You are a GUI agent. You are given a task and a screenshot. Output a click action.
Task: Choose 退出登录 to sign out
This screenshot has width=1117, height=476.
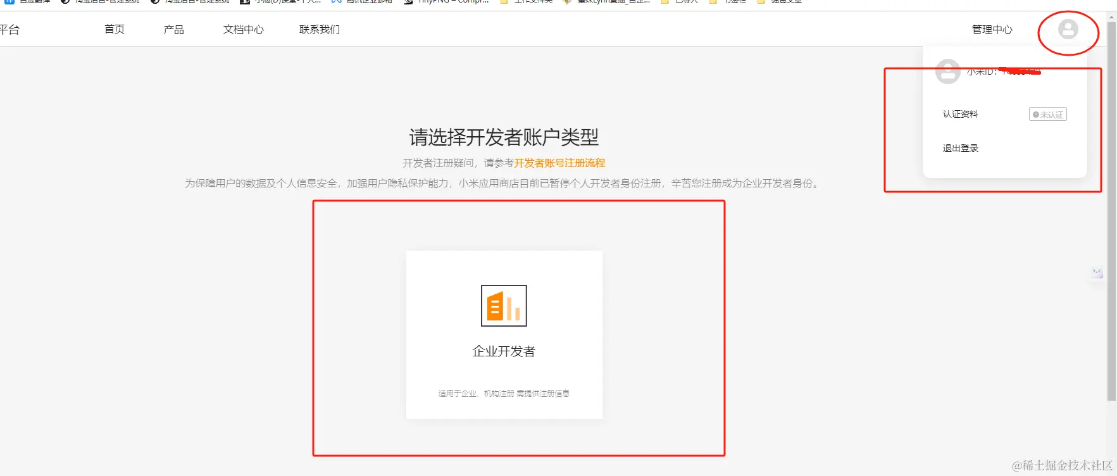click(x=960, y=148)
